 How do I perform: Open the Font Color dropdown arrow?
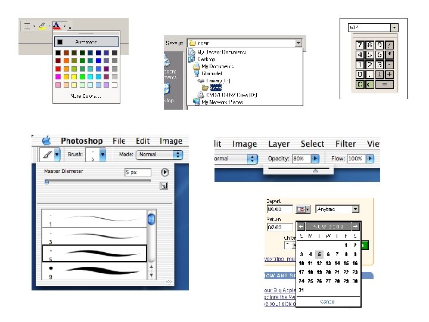pos(65,26)
